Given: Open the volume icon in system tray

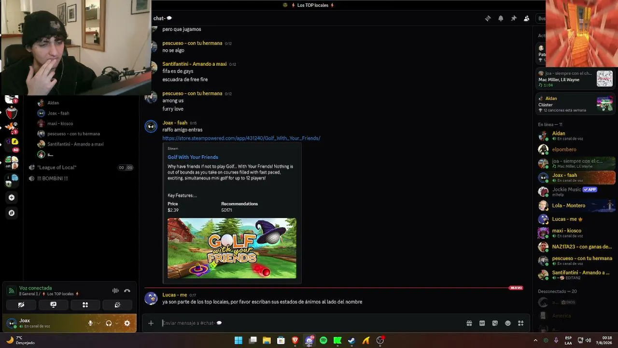Looking at the screenshot, I should coord(589,340).
